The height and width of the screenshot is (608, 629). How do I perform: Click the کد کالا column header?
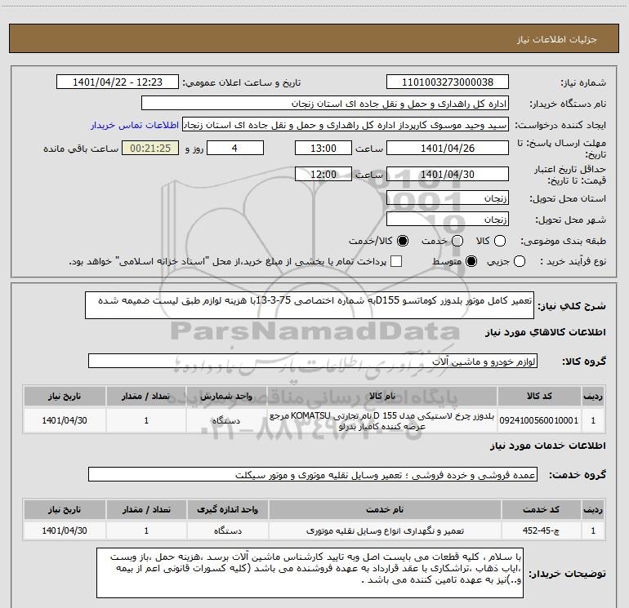[x=539, y=396]
